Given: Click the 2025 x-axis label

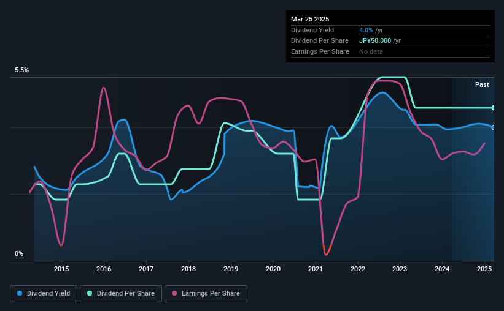Looking at the screenshot, I should [x=484, y=269].
